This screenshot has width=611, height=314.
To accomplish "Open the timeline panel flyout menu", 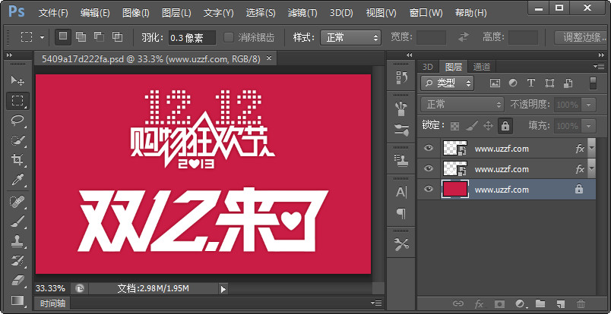I will [376, 303].
